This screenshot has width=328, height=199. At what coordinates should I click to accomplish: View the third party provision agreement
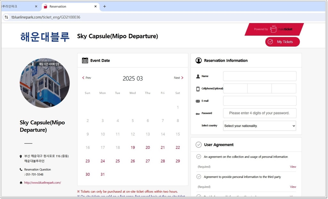293,187
